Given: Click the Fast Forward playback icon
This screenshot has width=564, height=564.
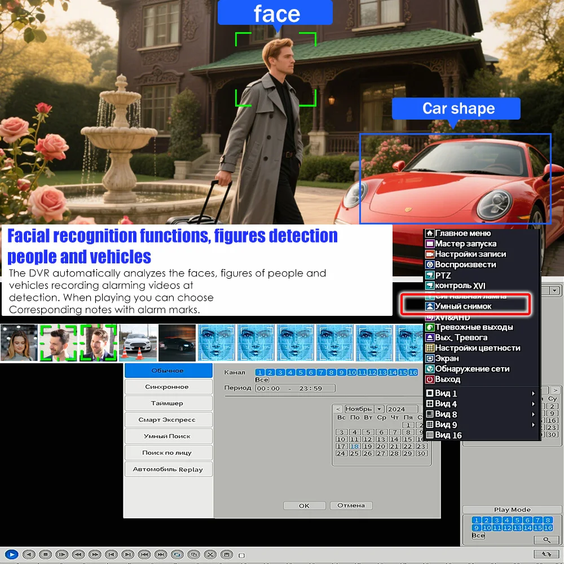Looking at the screenshot, I should pos(95,554).
